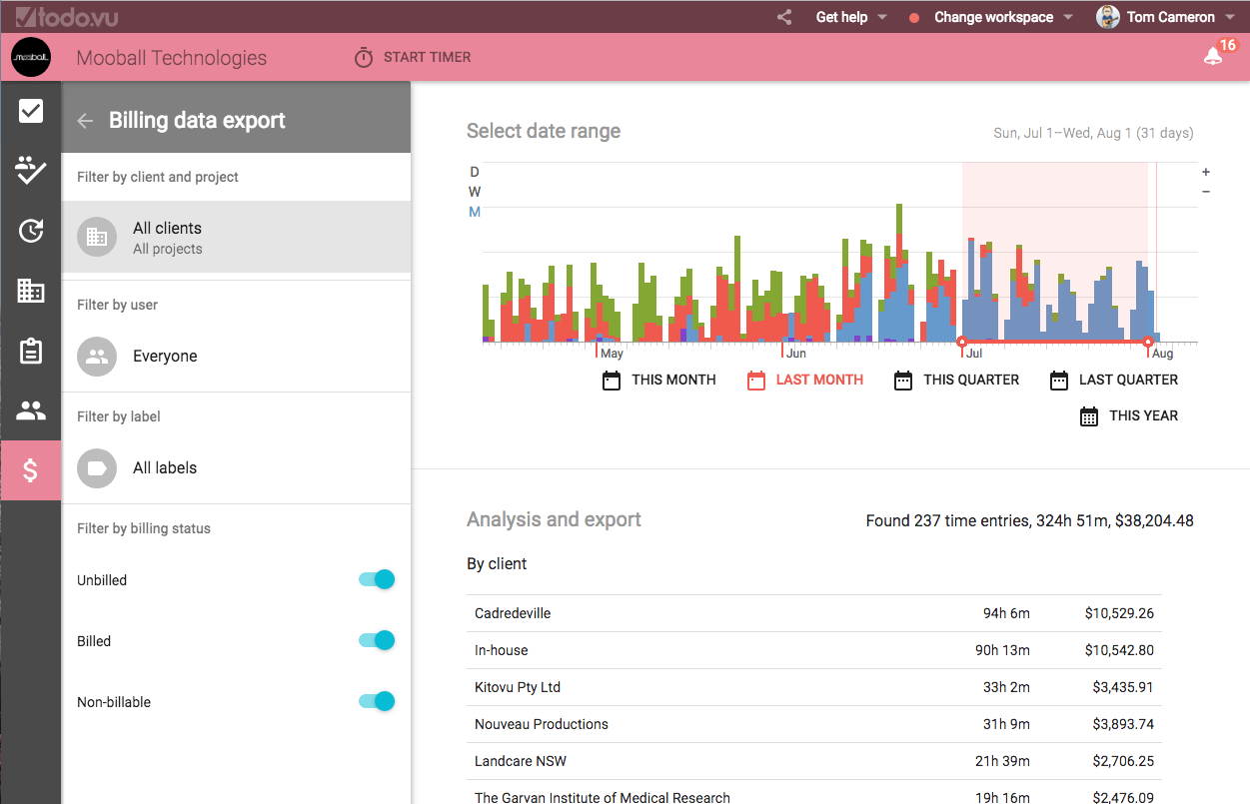Click the Mooball Technologies workspace name
This screenshot has height=804, width=1250.
[172, 58]
